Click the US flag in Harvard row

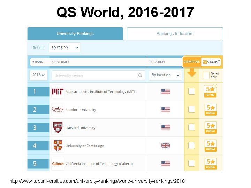pyautogui.click(x=166, y=127)
